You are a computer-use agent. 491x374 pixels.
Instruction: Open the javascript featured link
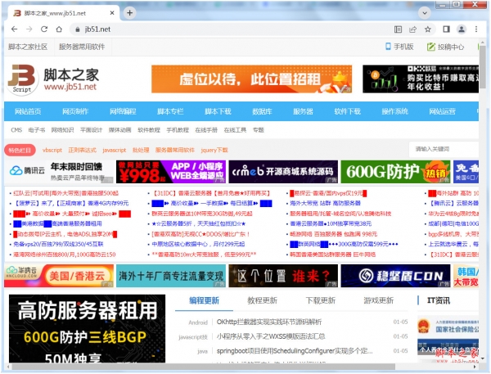coord(114,150)
